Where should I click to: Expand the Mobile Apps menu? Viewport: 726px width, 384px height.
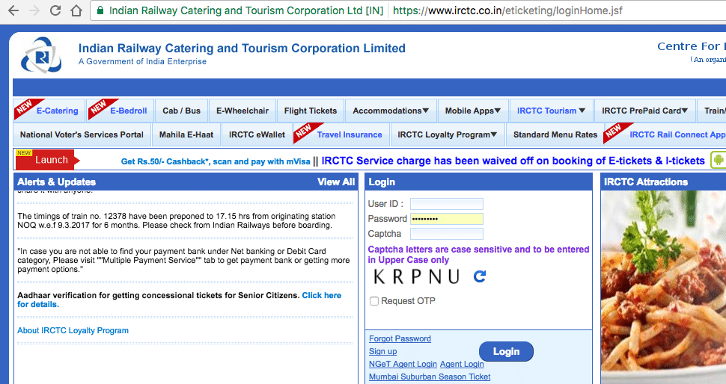(473, 111)
